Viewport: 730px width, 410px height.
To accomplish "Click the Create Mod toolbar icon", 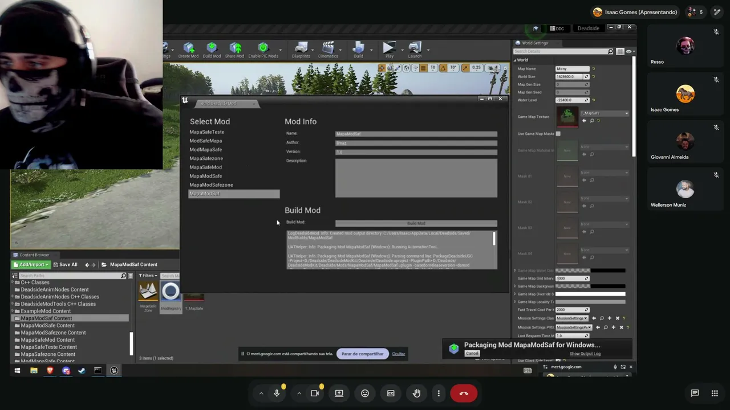I will (188, 48).
